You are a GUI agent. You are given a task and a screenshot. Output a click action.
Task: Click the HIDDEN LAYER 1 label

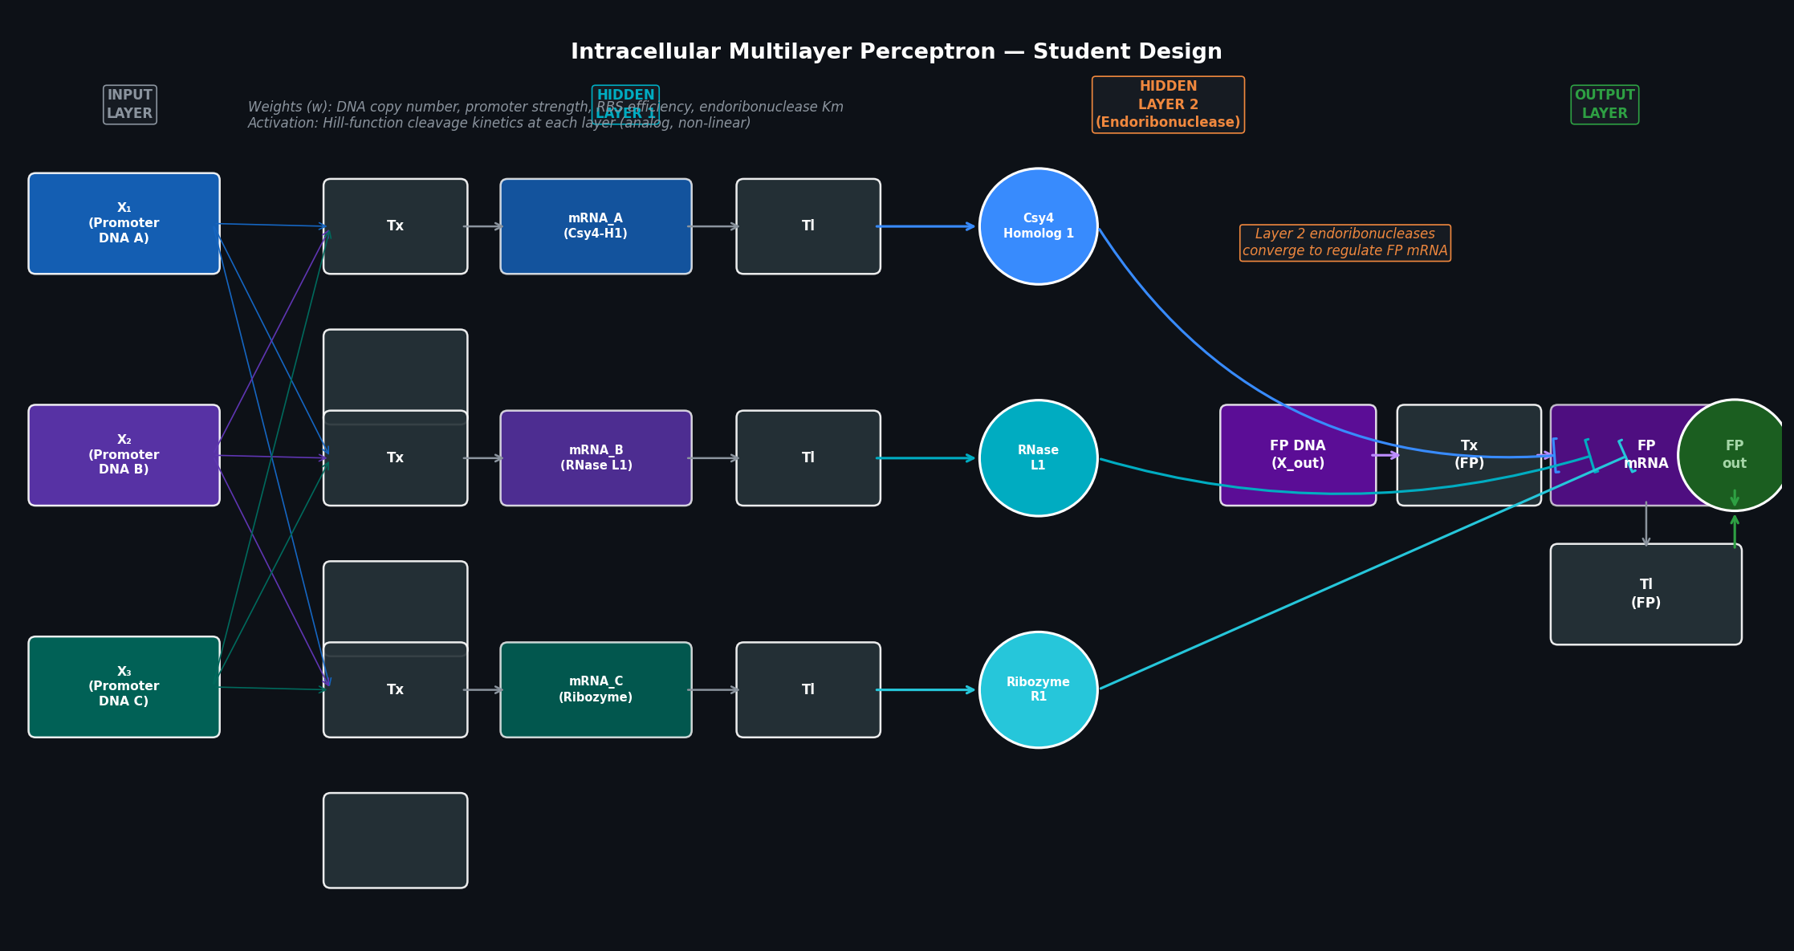626,104
